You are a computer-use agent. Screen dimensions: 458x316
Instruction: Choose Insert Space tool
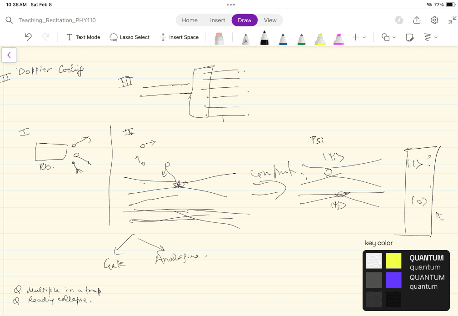coord(179,37)
